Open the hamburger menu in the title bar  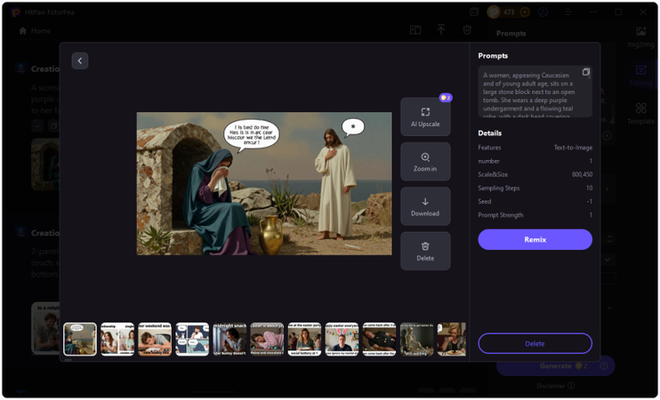tap(568, 12)
